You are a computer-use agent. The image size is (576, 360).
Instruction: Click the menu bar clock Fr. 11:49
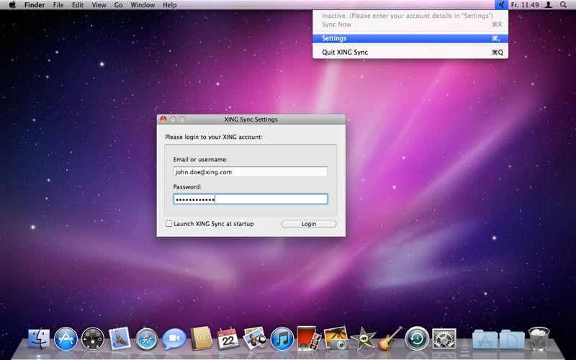coord(525,5)
